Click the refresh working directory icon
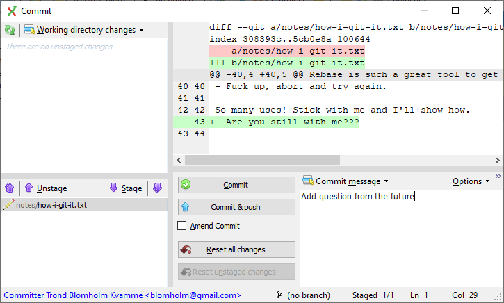 [10, 30]
